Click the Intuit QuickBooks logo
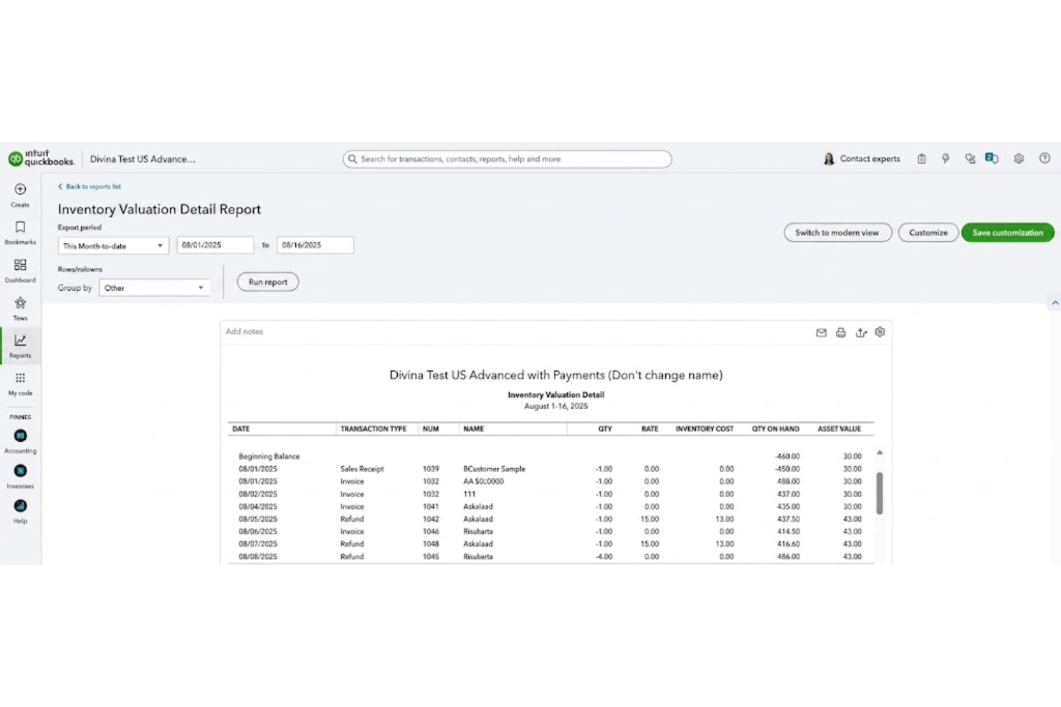The image size is (1061, 707). [41, 158]
